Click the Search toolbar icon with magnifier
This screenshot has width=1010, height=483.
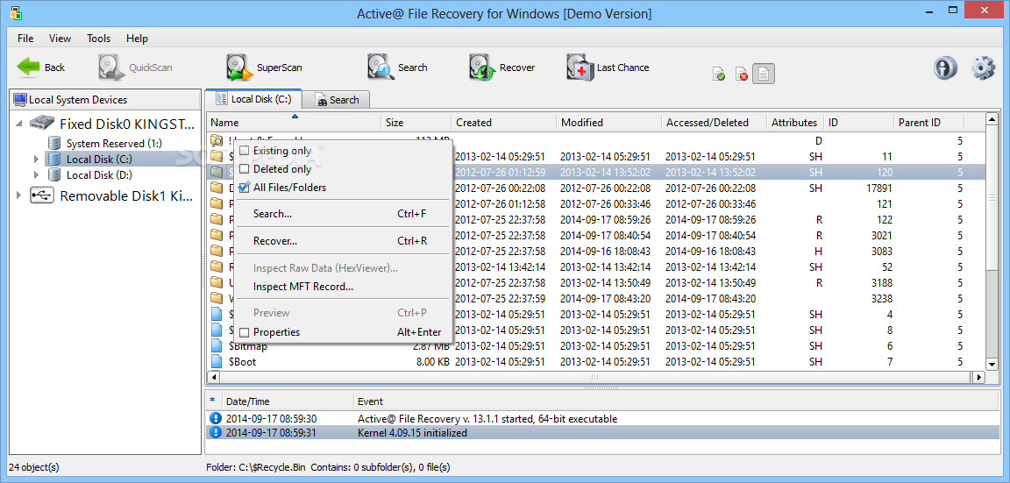click(380, 67)
